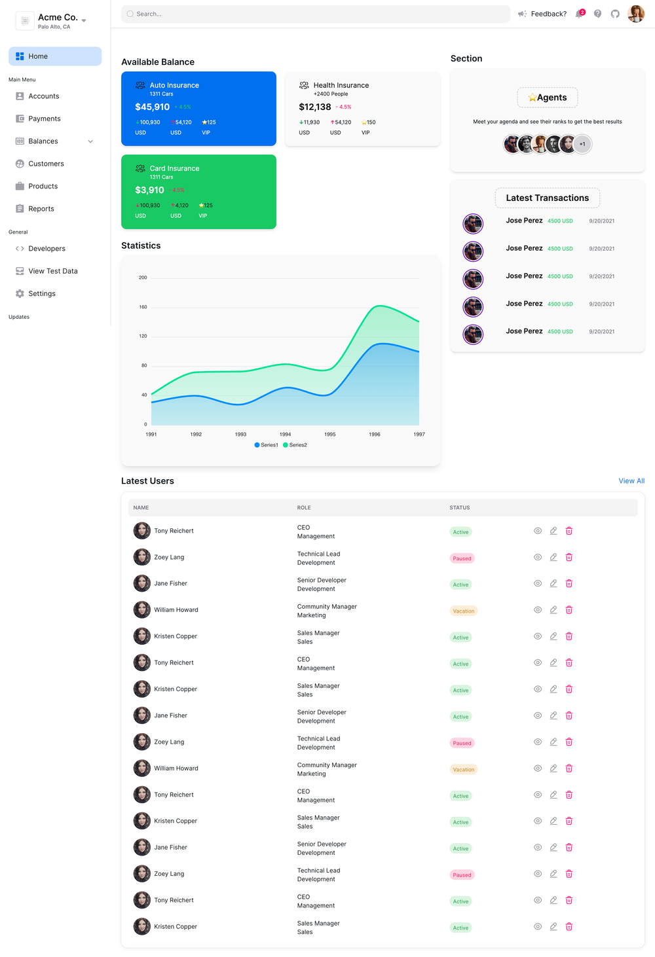
Task: Open first Jose Perez transaction avatar
Action: [473, 223]
